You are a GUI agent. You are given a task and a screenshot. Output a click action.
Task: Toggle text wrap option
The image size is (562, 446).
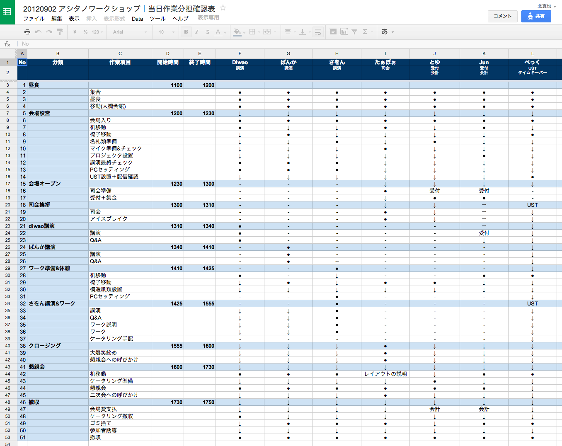pyautogui.click(x=318, y=32)
